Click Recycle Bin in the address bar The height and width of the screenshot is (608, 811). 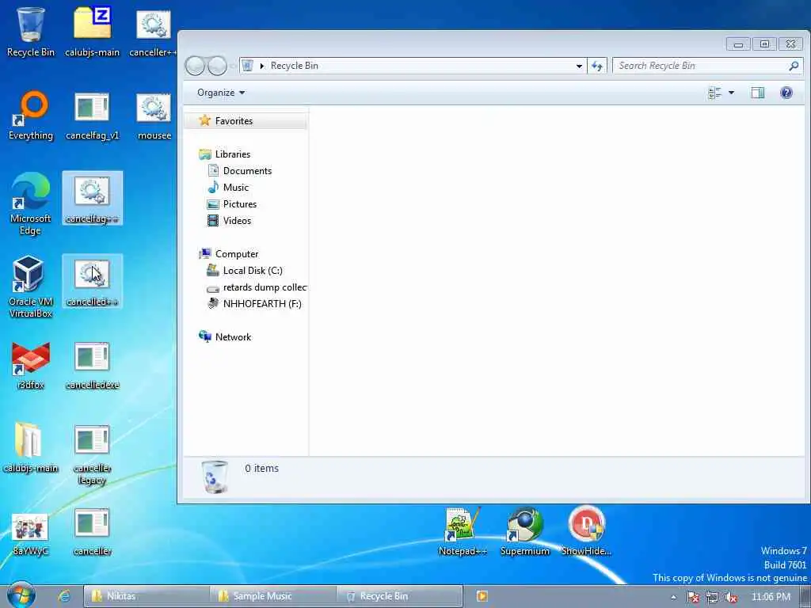[x=295, y=66]
